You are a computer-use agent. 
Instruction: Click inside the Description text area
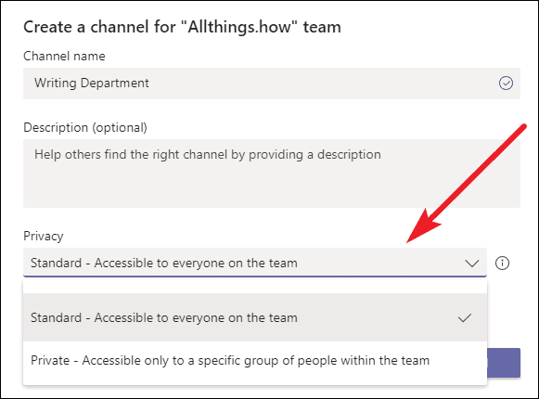tap(272, 174)
